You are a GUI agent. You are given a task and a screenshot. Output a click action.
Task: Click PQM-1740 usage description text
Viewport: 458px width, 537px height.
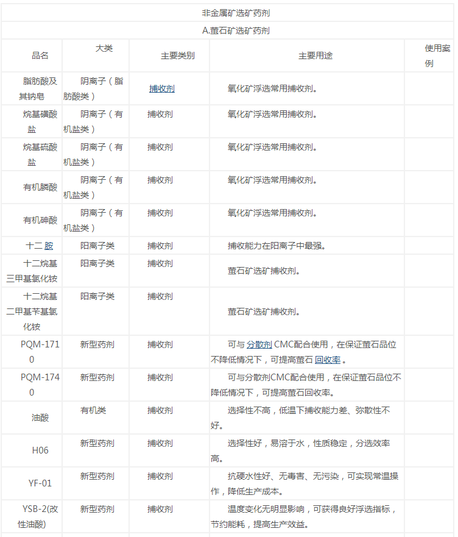[306, 385]
